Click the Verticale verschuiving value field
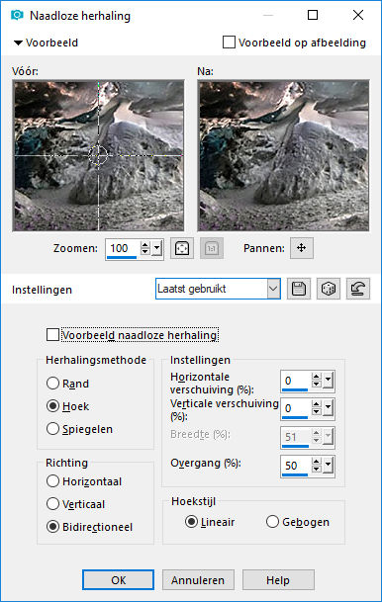 click(x=295, y=408)
